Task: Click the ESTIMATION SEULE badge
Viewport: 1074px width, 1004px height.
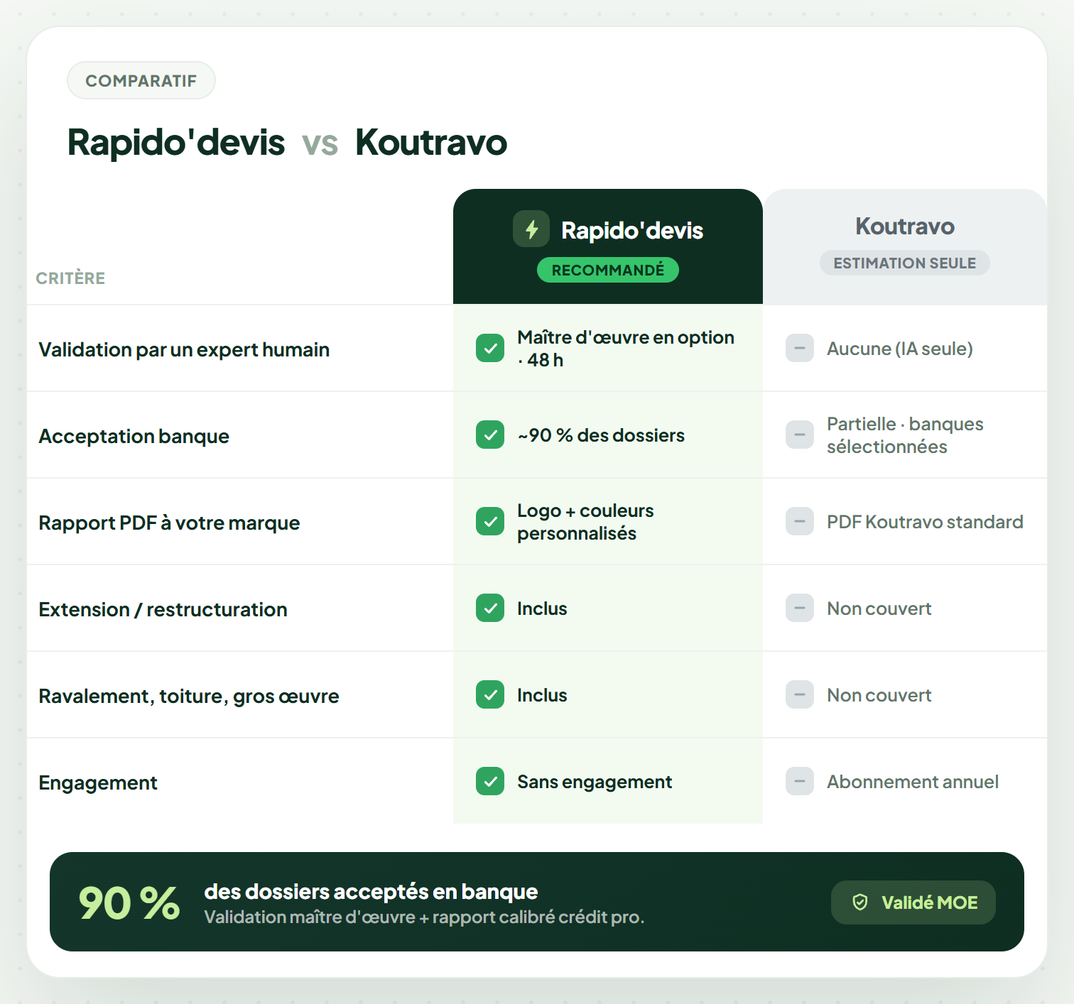Action: click(x=905, y=263)
